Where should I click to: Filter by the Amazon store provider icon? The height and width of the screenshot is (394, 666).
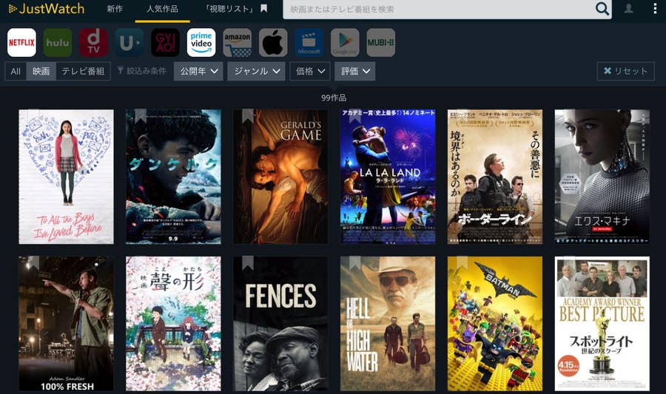pos(238,42)
